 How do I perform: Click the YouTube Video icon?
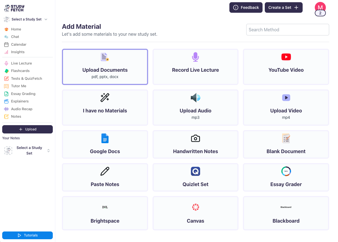pos(286,57)
